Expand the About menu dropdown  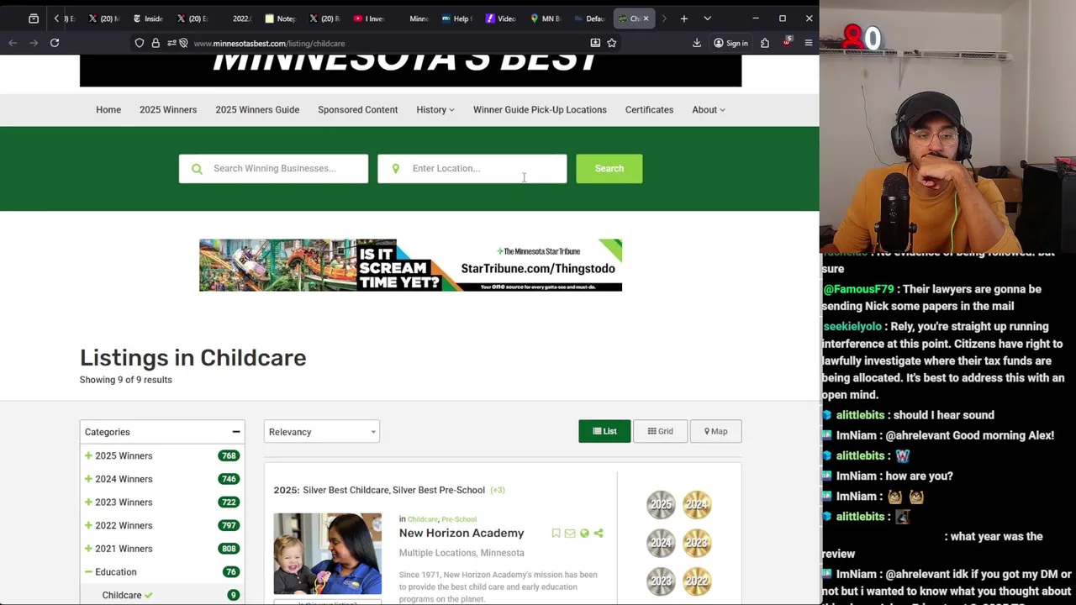coord(709,110)
